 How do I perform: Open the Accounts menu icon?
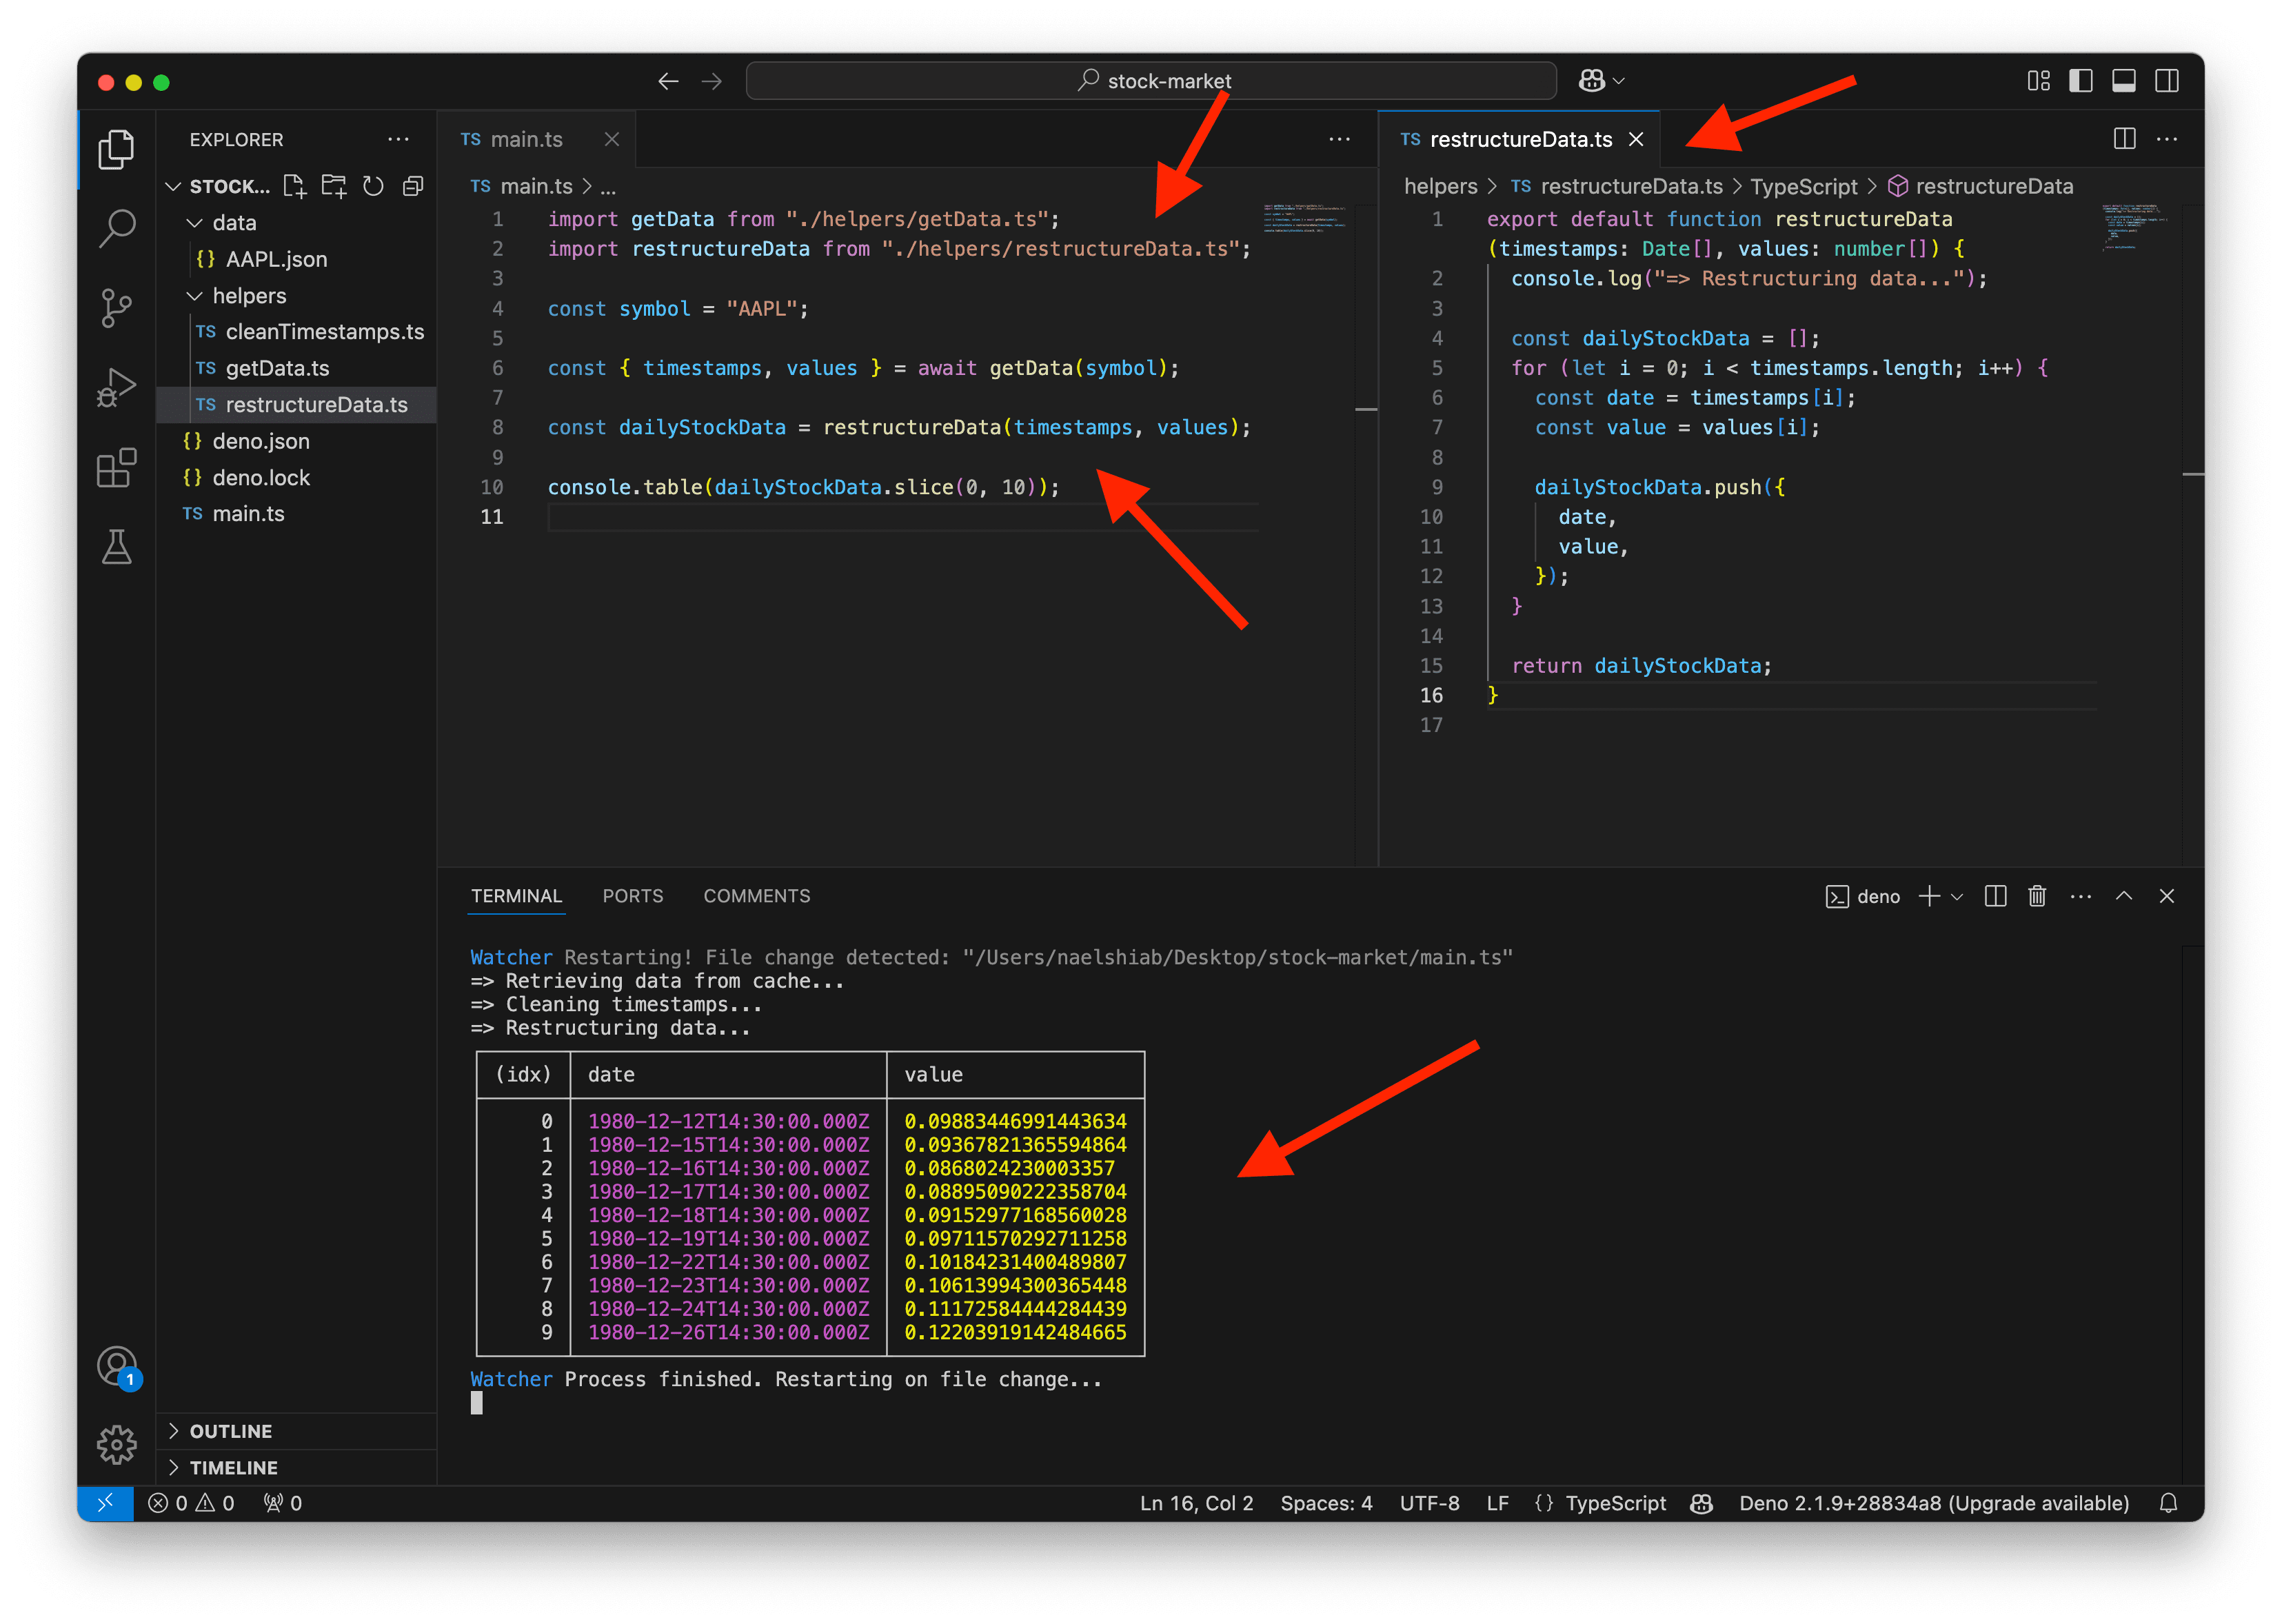pyautogui.click(x=116, y=1366)
